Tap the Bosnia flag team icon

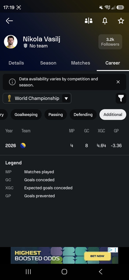(23, 146)
